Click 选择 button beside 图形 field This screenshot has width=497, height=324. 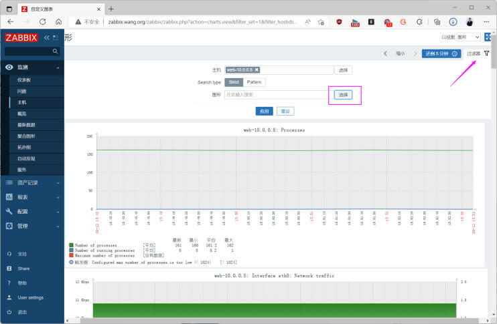(x=343, y=95)
